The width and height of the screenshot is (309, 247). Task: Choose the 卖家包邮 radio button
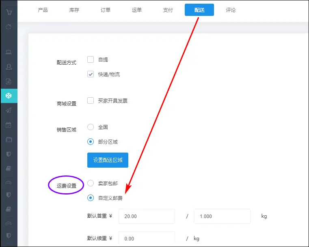pyautogui.click(x=91, y=184)
